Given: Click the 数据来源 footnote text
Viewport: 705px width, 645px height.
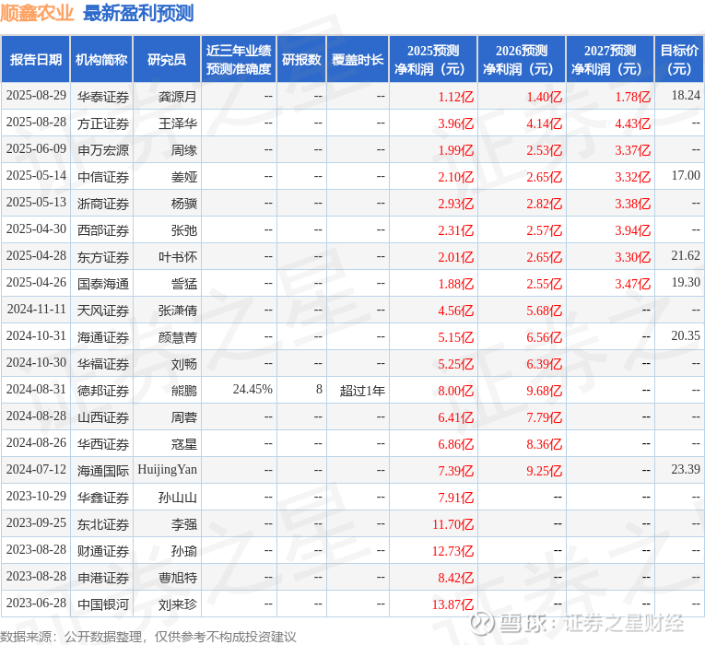Looking at the screenshot, I should coord(148,637).
